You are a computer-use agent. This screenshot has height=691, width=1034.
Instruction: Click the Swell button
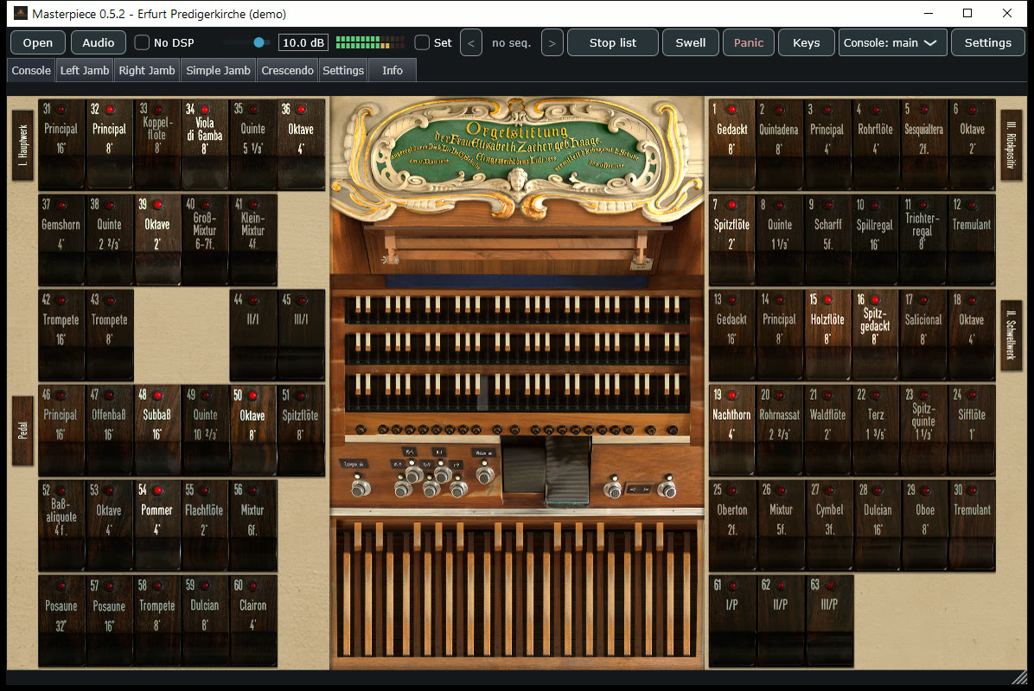coord(691,43)
